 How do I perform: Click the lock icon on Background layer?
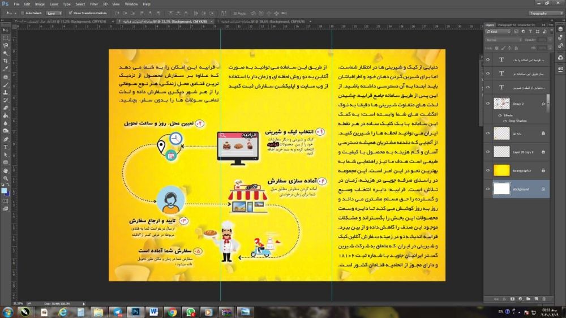pyautogui.click(x=542, y=189)
